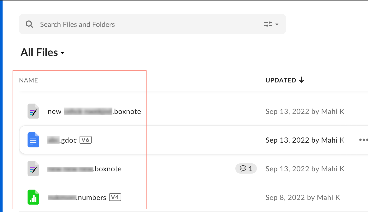Click the "Sep 8, 2022 by Mahi K" text

click(x=303, y=198)
